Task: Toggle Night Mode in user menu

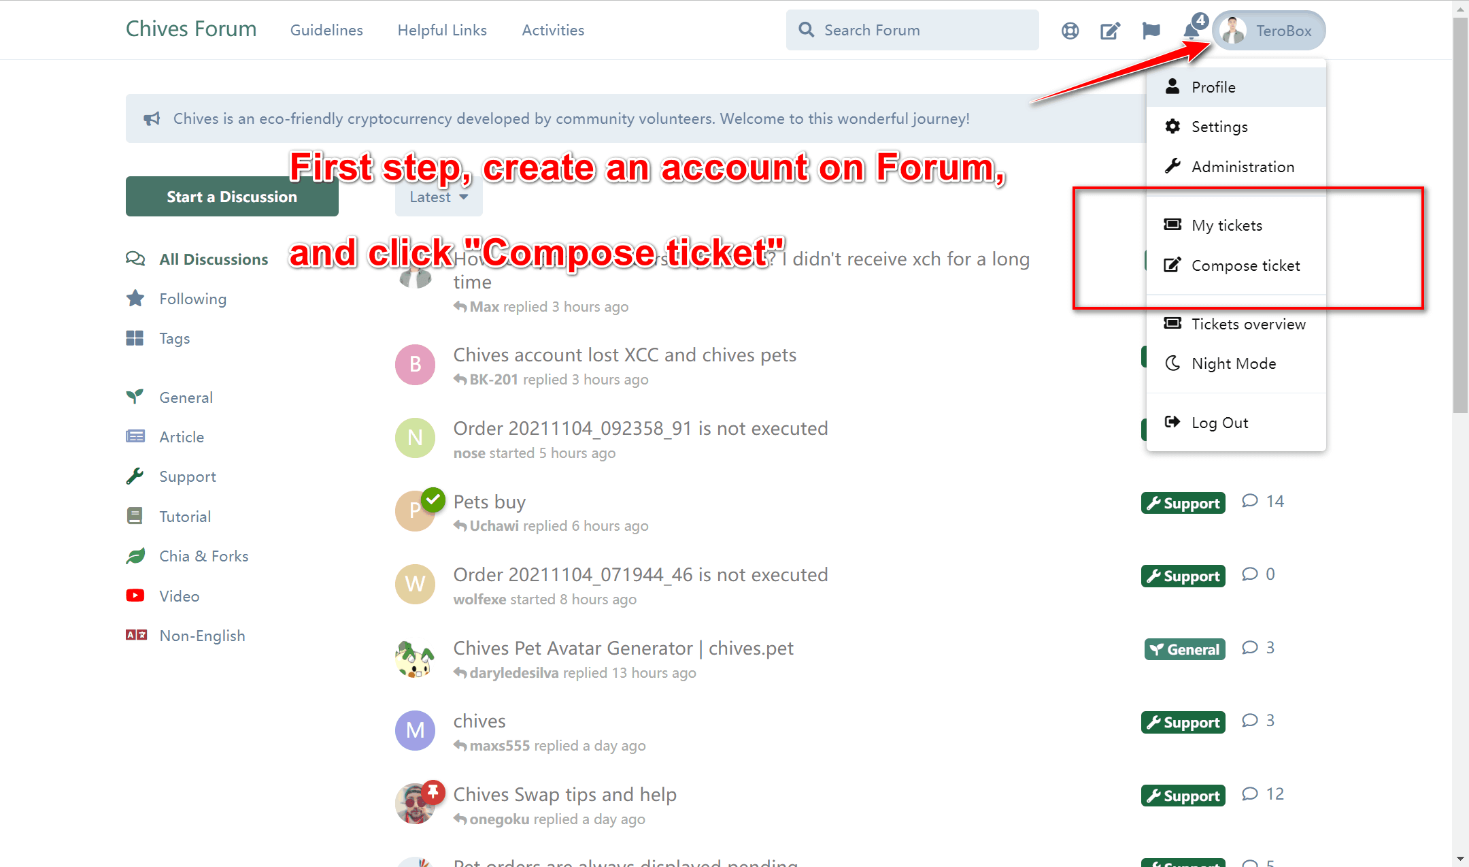Action: pos(1233,363)
